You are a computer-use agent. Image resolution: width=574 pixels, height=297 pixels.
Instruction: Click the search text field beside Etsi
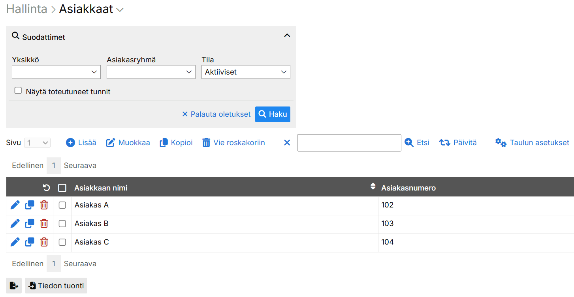pos(349,143)
